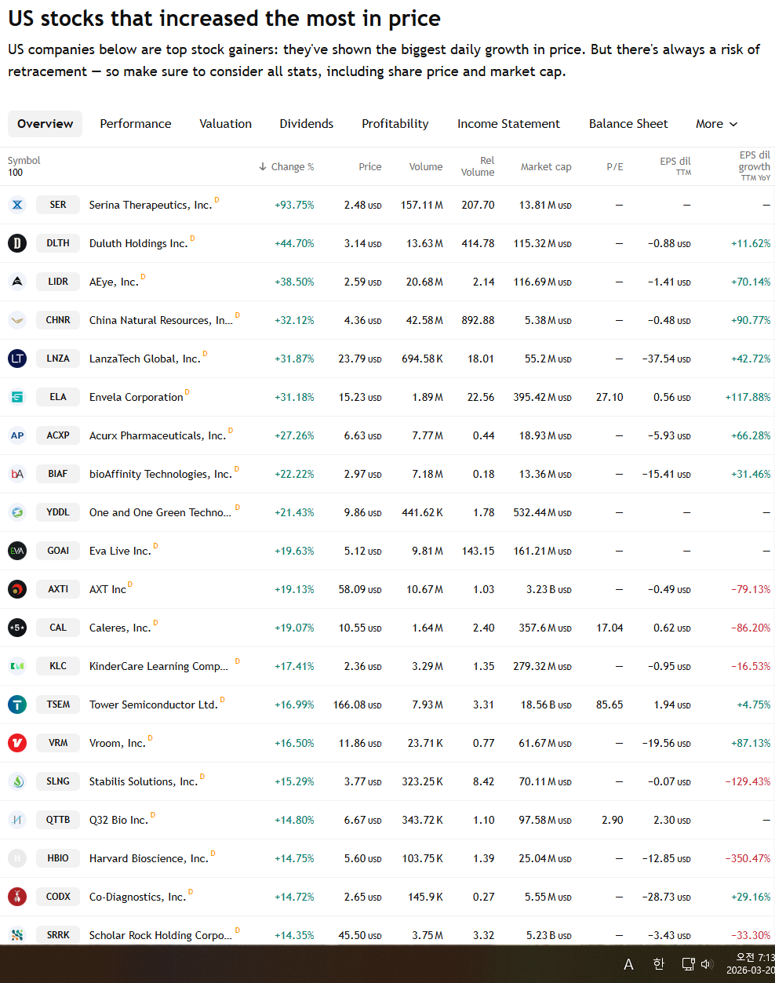Open the Valuation tab
Screen dimensions: 775x983
(226, 124)
